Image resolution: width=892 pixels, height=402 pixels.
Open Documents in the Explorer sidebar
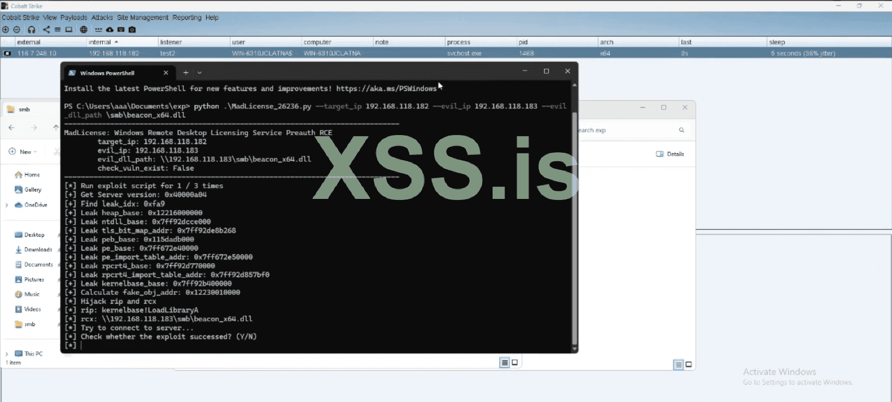click(x=34, y=265)
